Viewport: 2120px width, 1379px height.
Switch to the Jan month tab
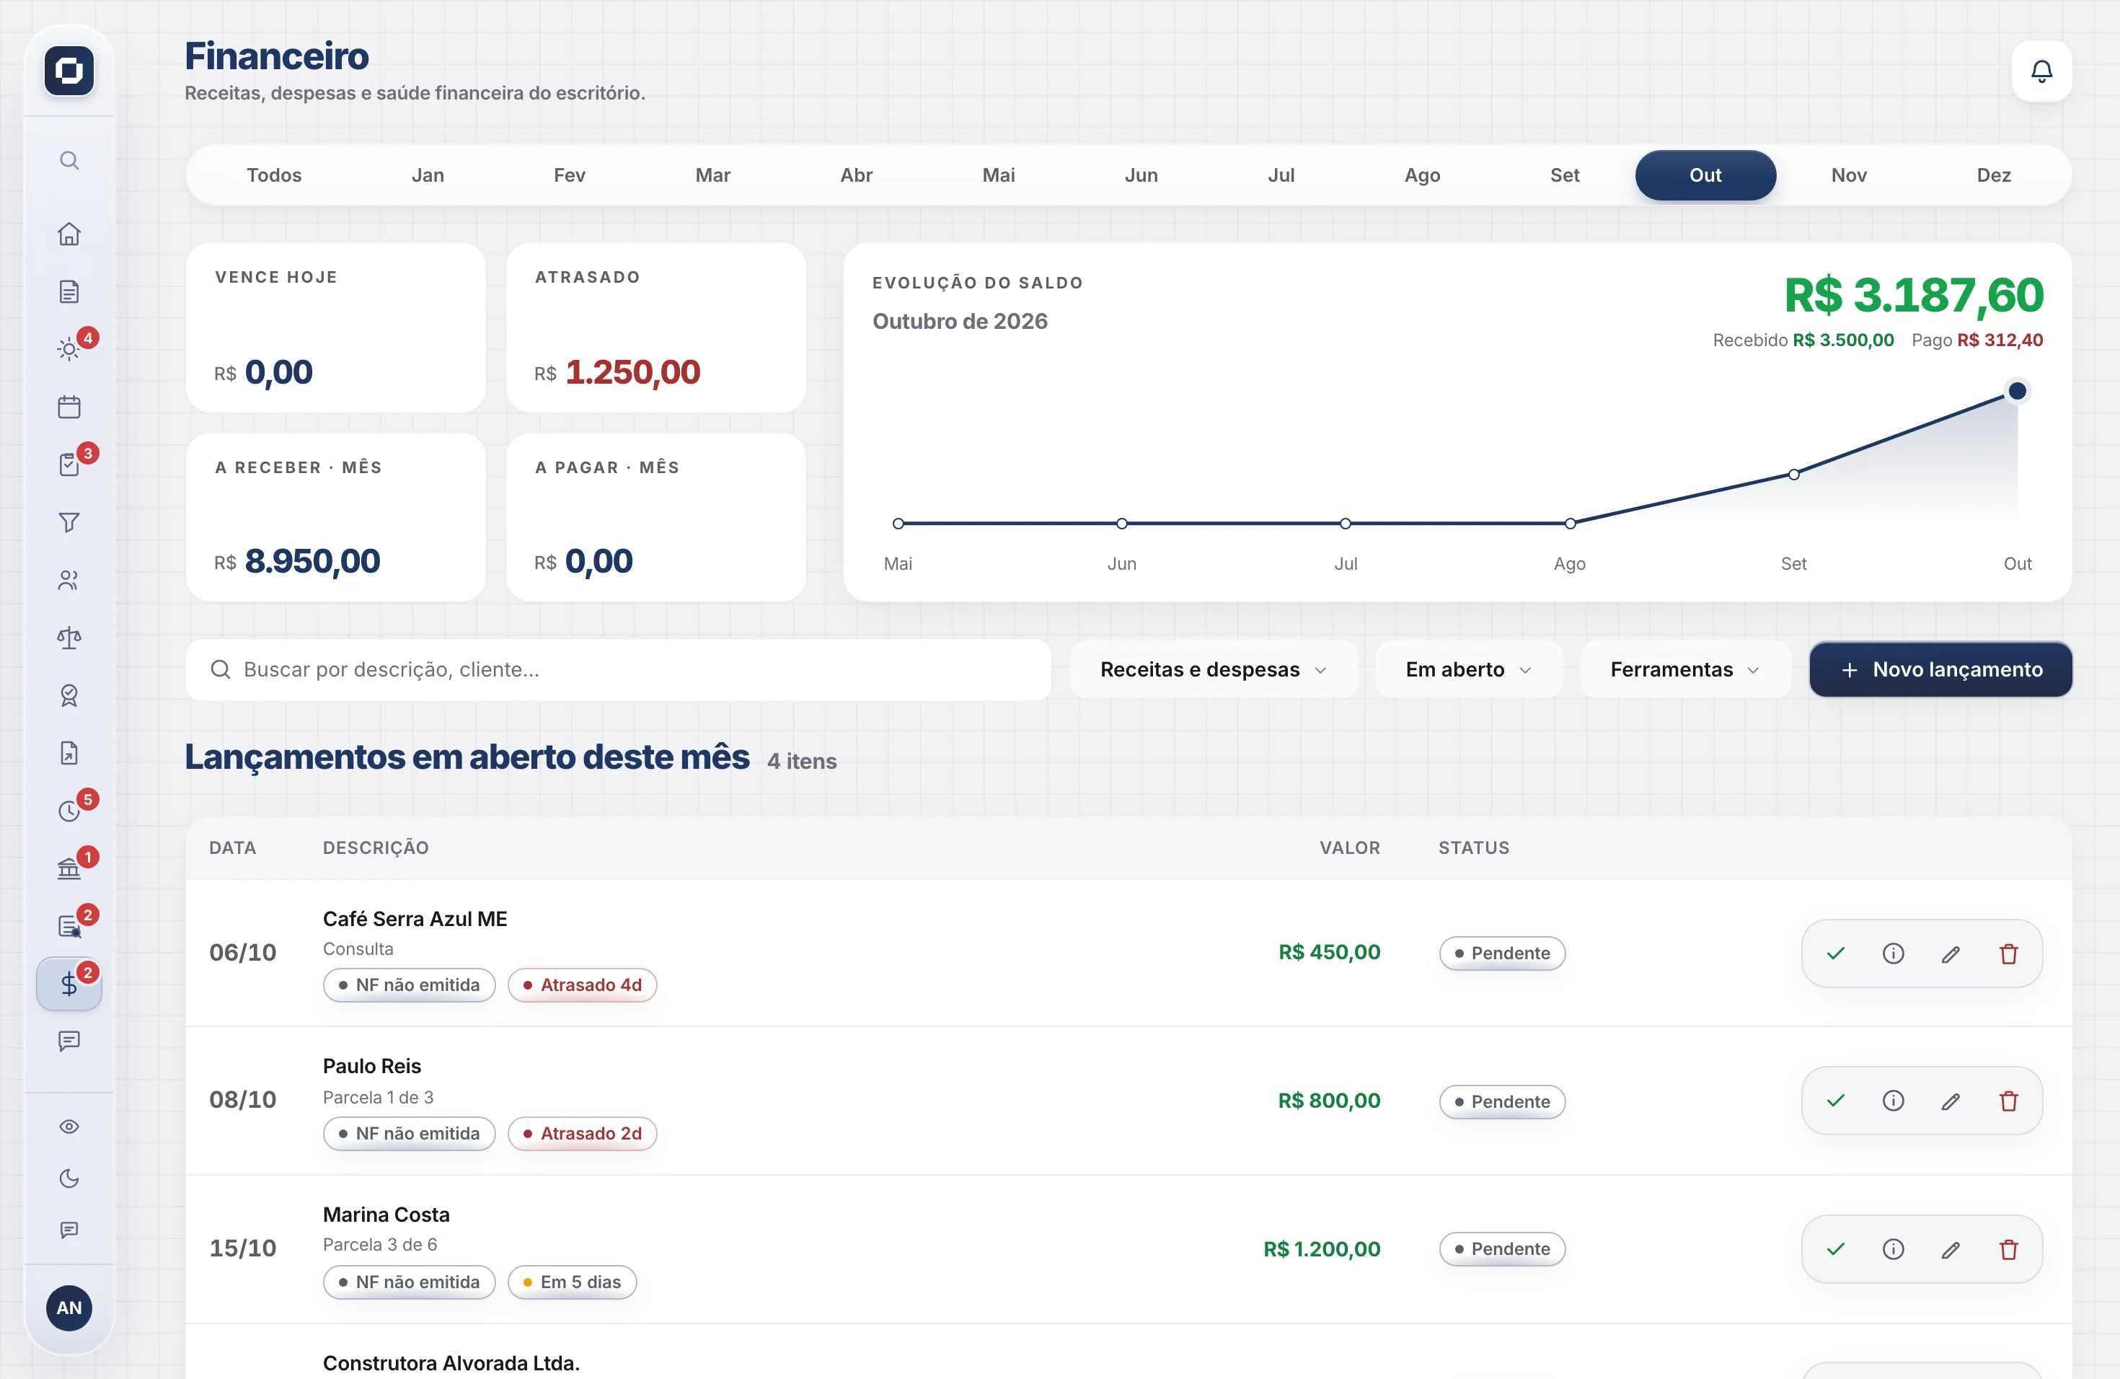(x=428, y=175)
